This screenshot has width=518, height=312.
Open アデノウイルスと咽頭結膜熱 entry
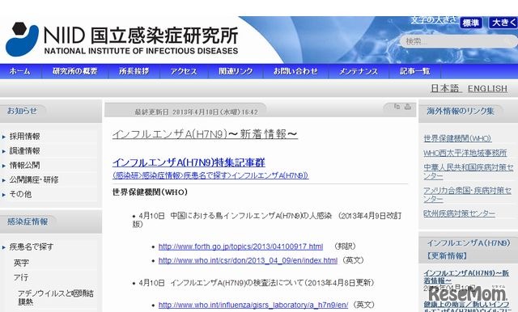(56, 297)
